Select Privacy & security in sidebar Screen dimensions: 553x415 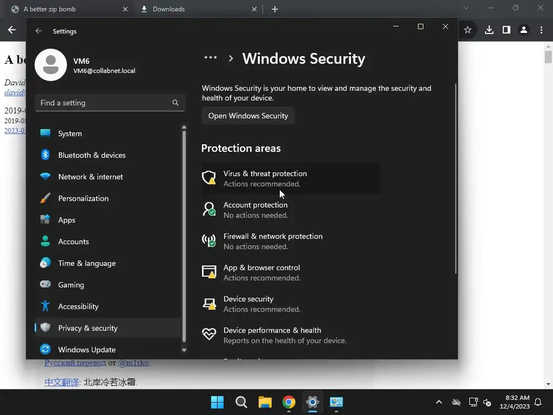107,328
